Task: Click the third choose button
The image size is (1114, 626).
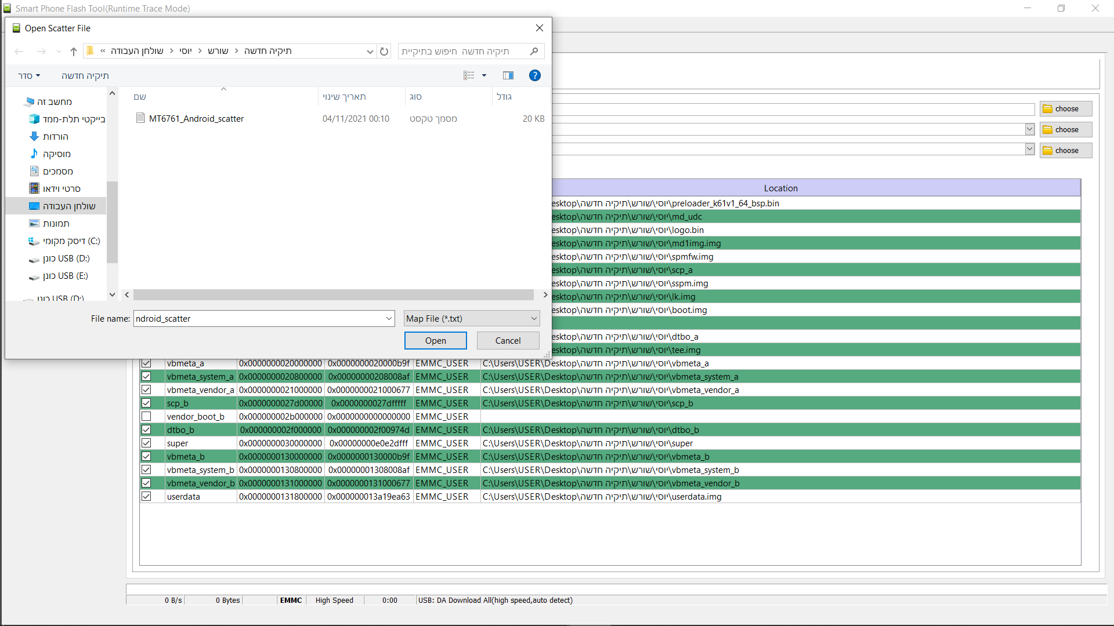Action: click(1066, 151)
